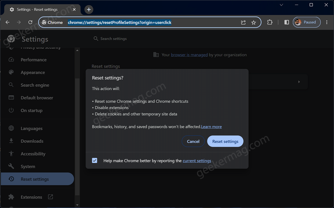334x208 pixels.
Task: Open the Chrome three-dot menu
Action: click(x=327, y=22)
